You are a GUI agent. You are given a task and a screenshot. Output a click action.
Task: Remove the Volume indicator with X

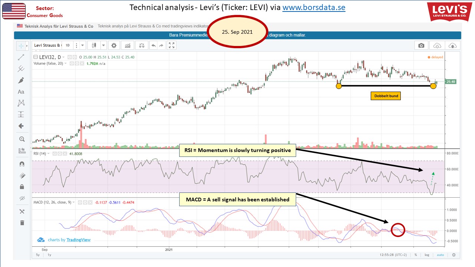pyautogui.click(x=82, y=63)
